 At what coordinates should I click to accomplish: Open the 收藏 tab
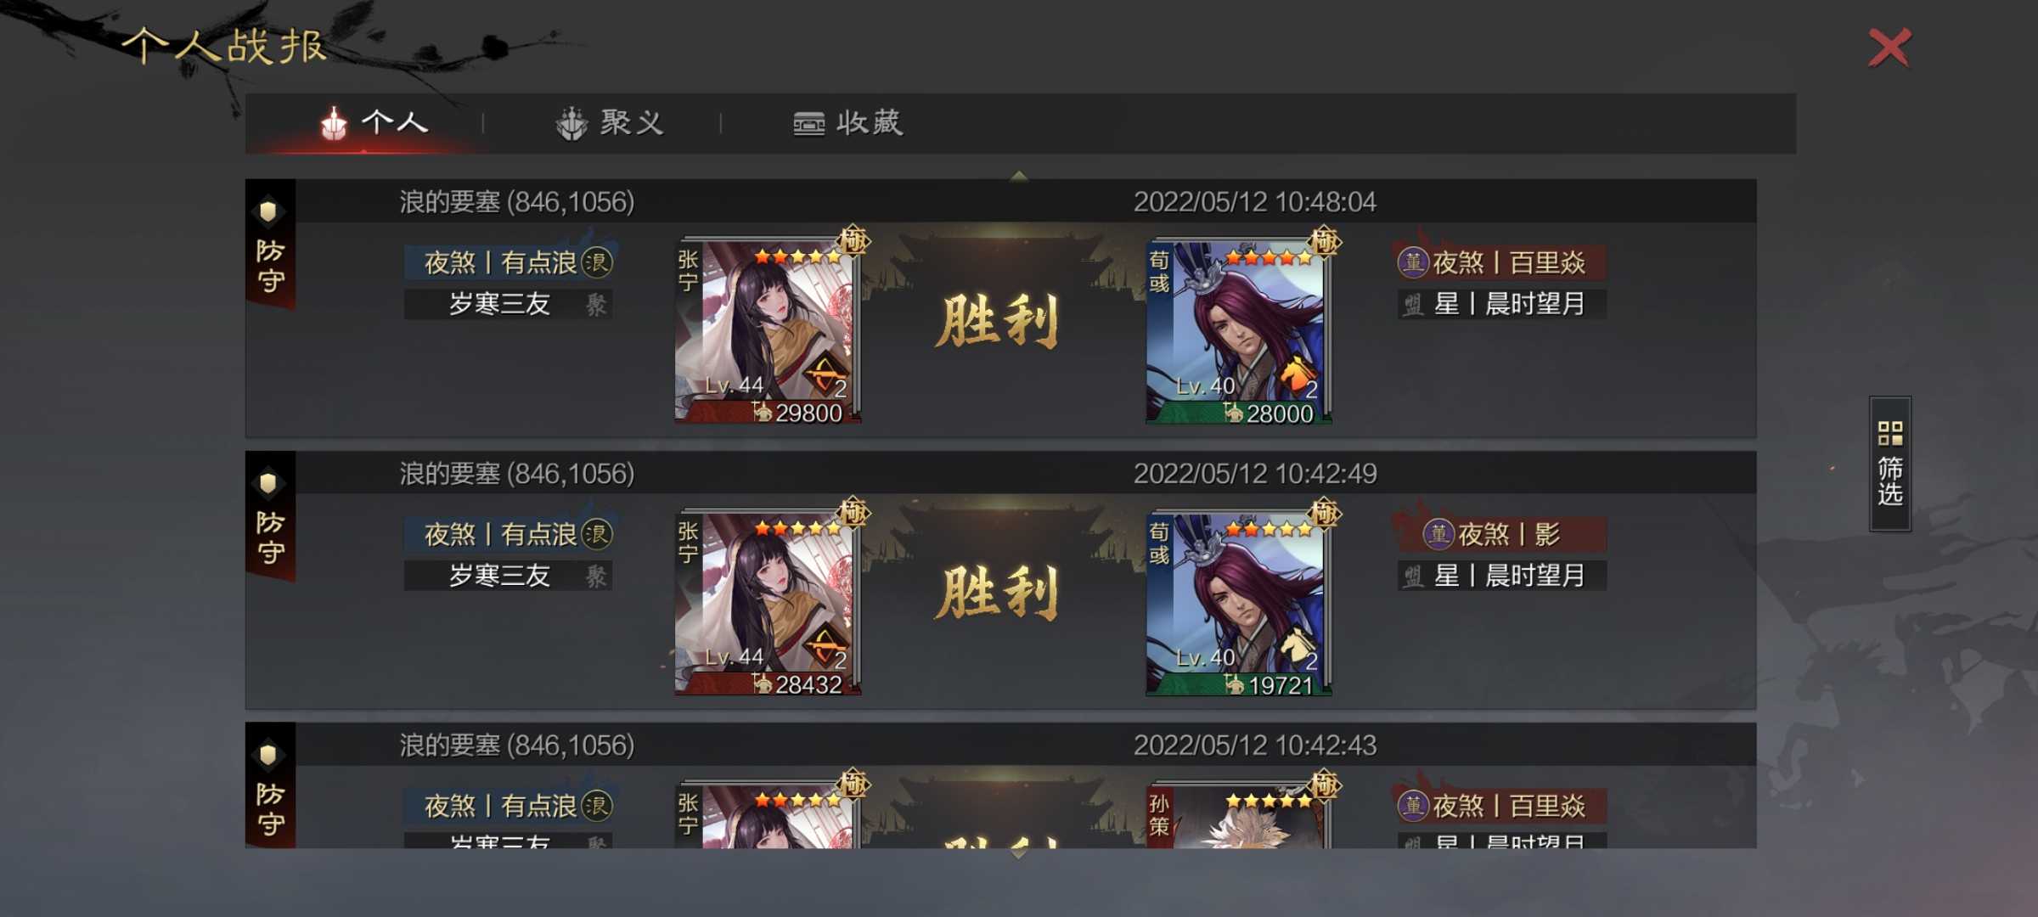tap(847, 123)
